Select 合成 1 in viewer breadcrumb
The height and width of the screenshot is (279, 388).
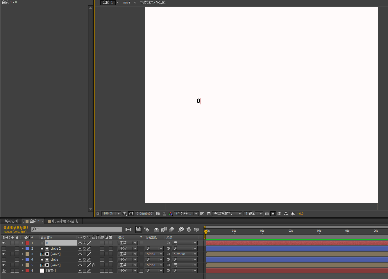coord(108,2)
